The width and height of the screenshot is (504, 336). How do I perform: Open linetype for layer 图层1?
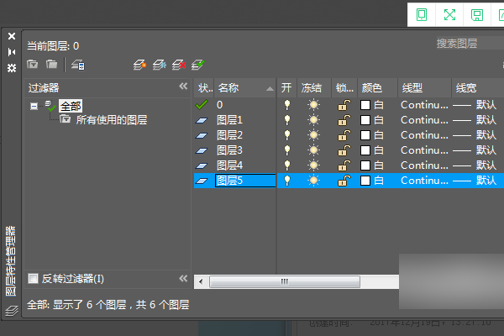424,120
